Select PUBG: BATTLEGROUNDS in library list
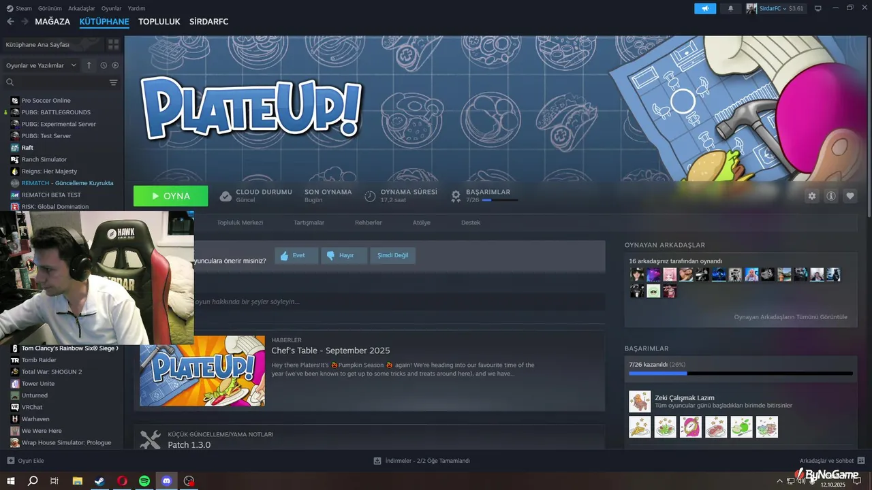 56,112
